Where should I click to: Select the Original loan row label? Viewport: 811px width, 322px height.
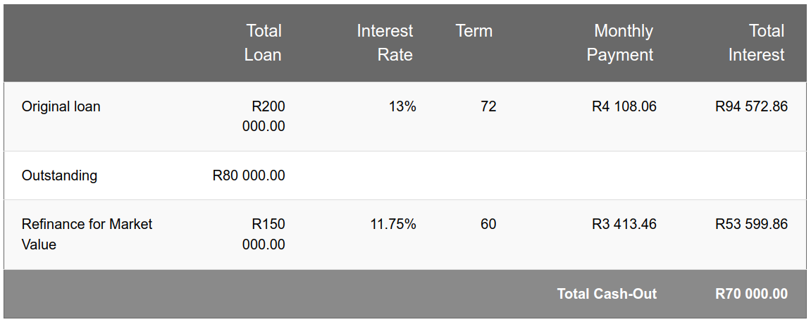61,106
